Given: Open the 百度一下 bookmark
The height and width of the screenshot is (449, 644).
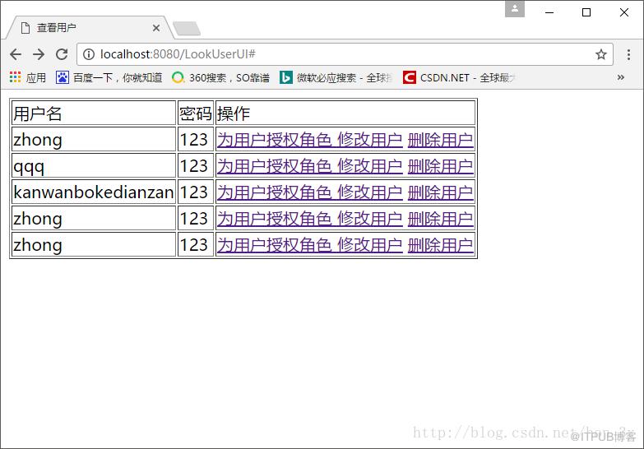Looking at the screenshot, I should tap(109, 77).
